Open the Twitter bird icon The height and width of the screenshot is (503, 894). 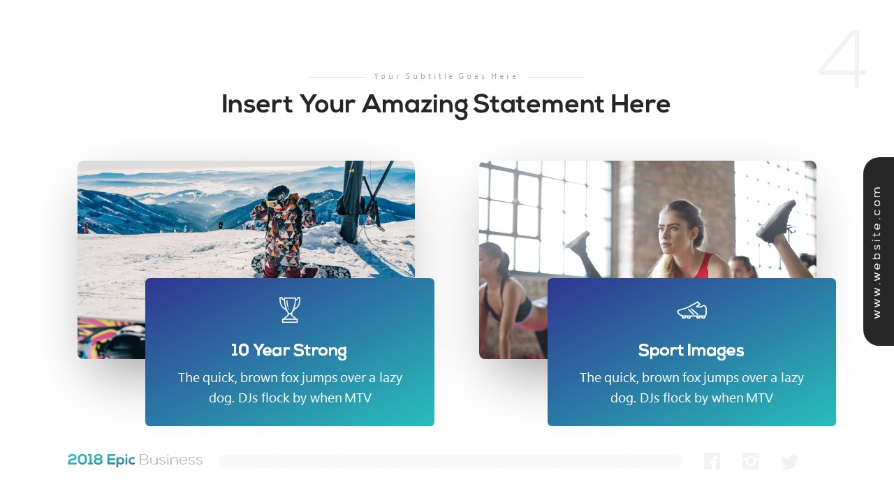790,462
